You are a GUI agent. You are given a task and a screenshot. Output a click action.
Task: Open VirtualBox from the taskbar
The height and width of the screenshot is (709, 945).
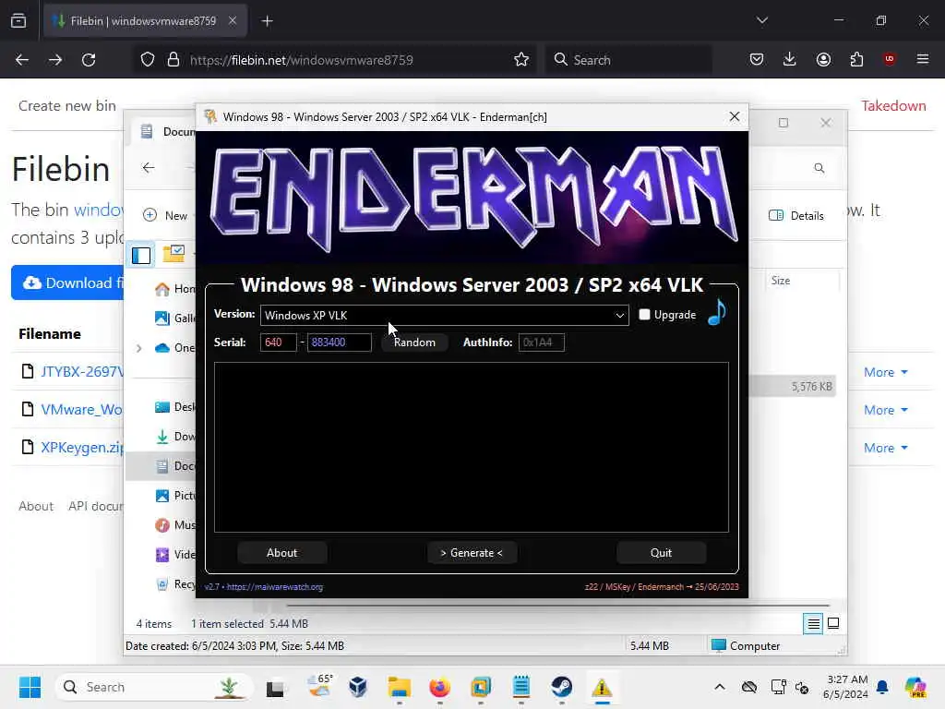click(x=358, y=687)
